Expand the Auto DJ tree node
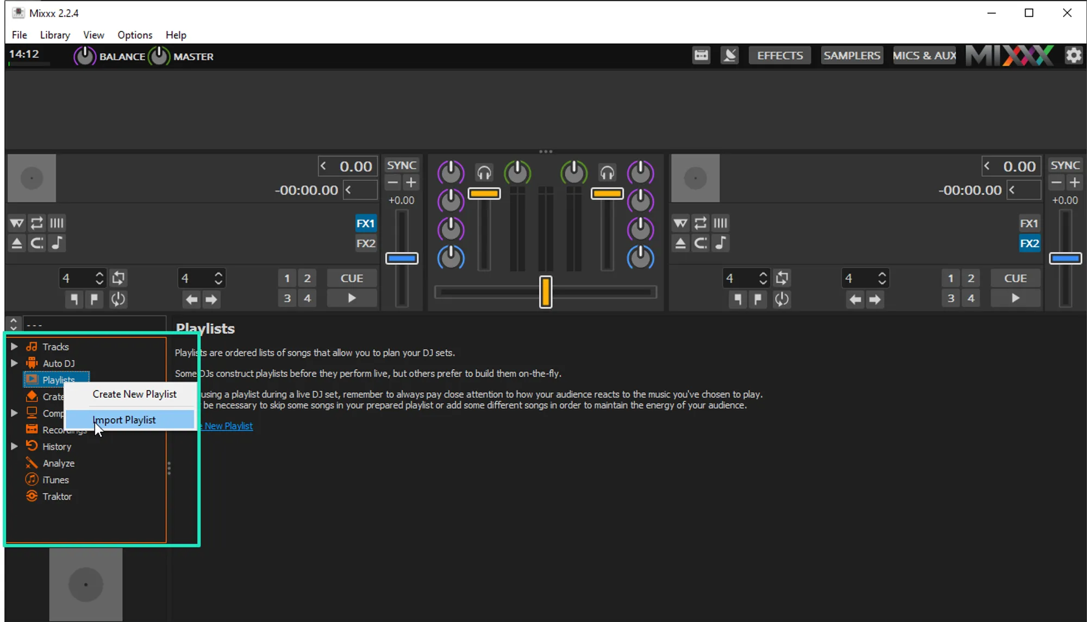Viewport: 1087px width, 622px height. click(x=15, y=363)
